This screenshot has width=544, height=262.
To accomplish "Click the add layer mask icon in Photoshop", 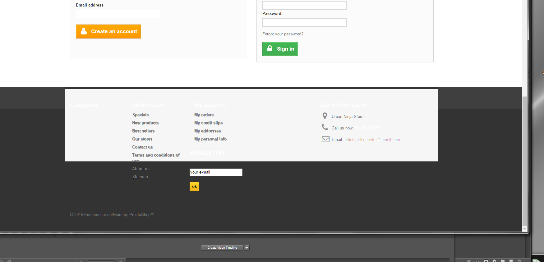I will [x=486, y=261].
